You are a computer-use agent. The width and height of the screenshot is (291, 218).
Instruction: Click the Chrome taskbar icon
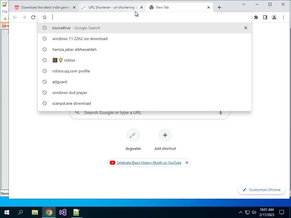pos(49,212)
